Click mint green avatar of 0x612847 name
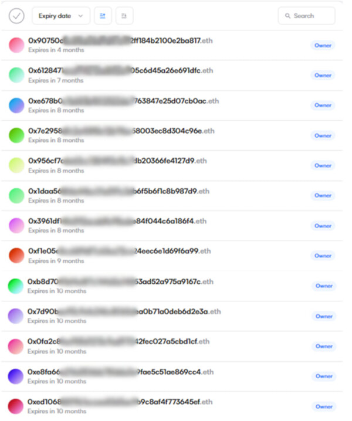The image size is (352, 421). point(16,75)
